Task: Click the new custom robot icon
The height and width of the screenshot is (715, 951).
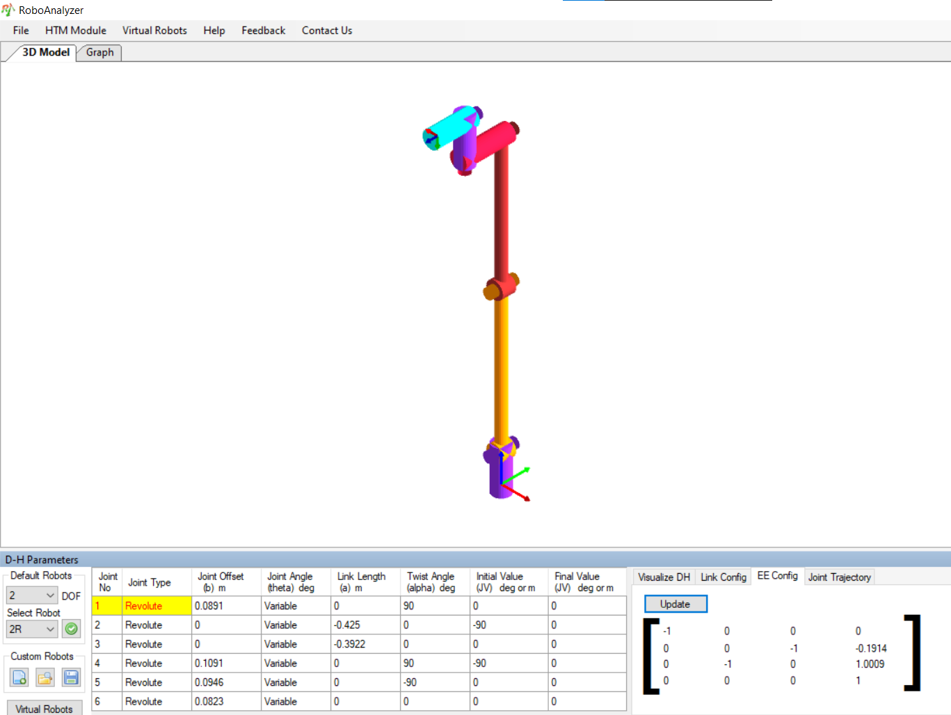Action: pyautogui.click(x=19, y=677)
